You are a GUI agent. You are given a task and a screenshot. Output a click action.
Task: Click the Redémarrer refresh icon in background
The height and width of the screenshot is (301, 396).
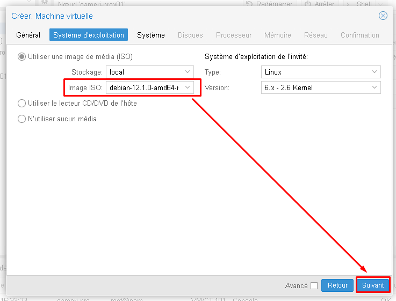(249, 4)
